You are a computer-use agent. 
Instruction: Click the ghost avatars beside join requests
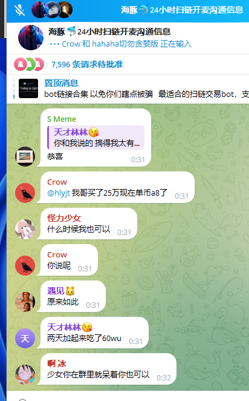(29, 64)
